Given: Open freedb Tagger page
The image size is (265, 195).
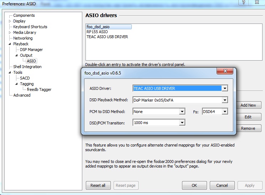Looking at the screenshot, I should click(39, 89).
